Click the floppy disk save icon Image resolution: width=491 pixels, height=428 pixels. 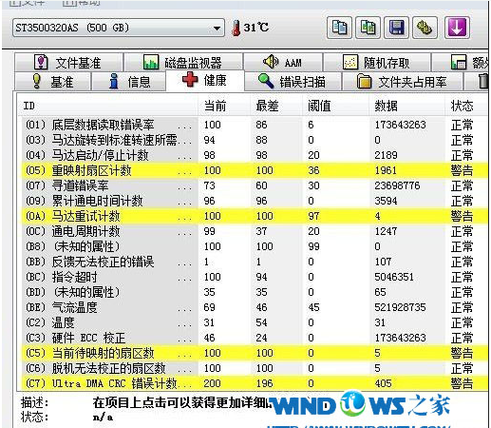[396, 28]
